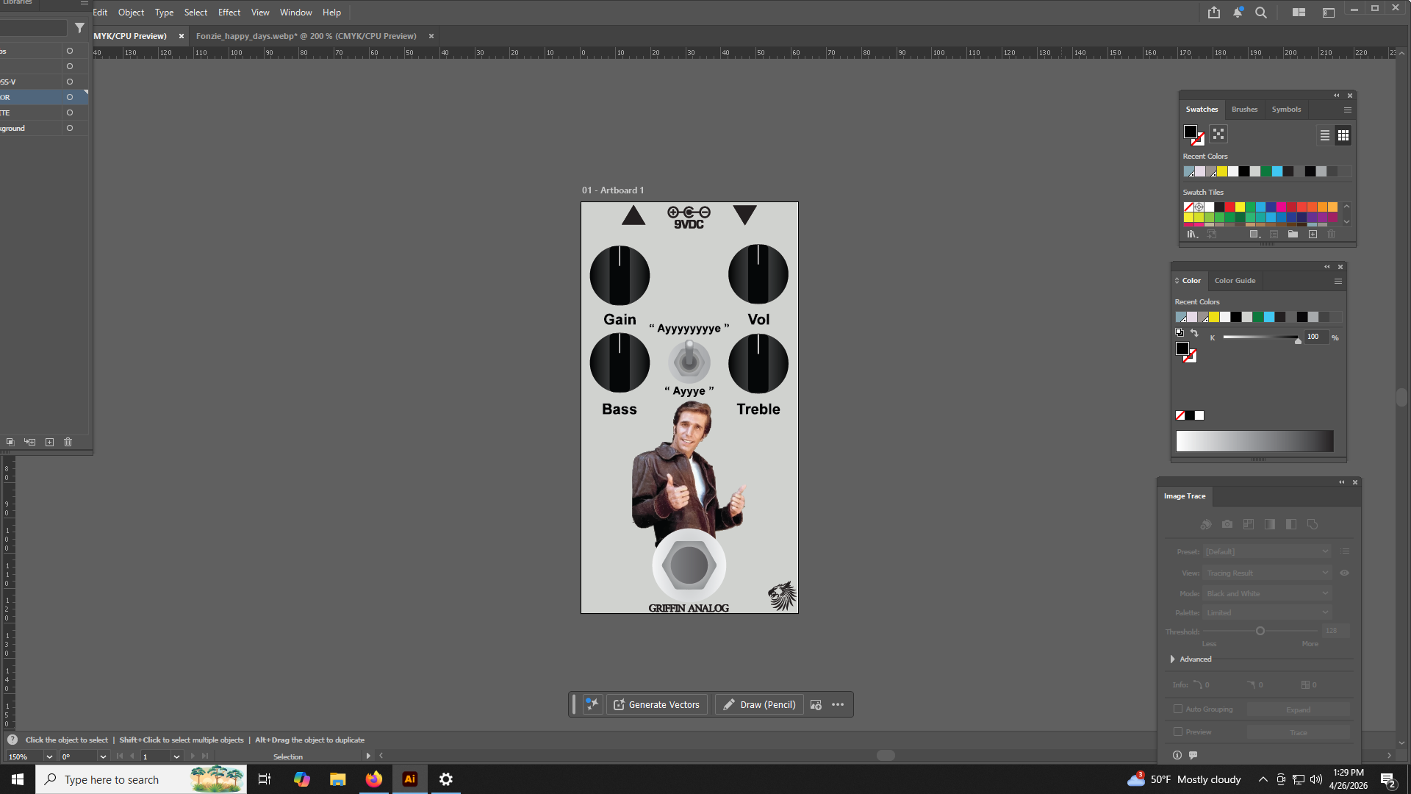The width and height of the screenshot is (1411, 794).
Task: Open Adobe Illustrator from the taskbar
Action: pos(410,779)
